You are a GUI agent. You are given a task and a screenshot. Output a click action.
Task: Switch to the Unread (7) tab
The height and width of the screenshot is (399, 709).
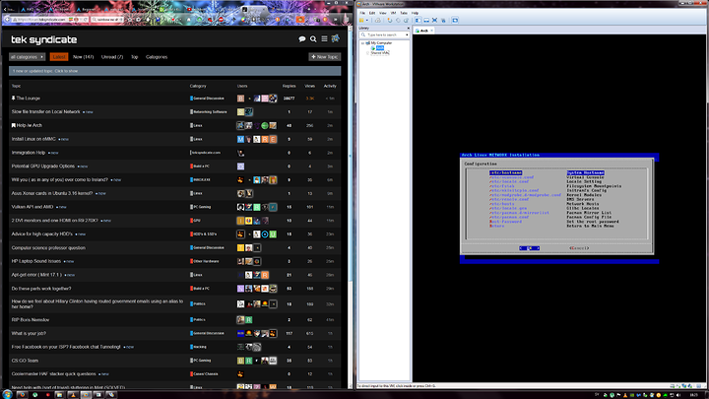pyautogui.click(x=112, y=57)
